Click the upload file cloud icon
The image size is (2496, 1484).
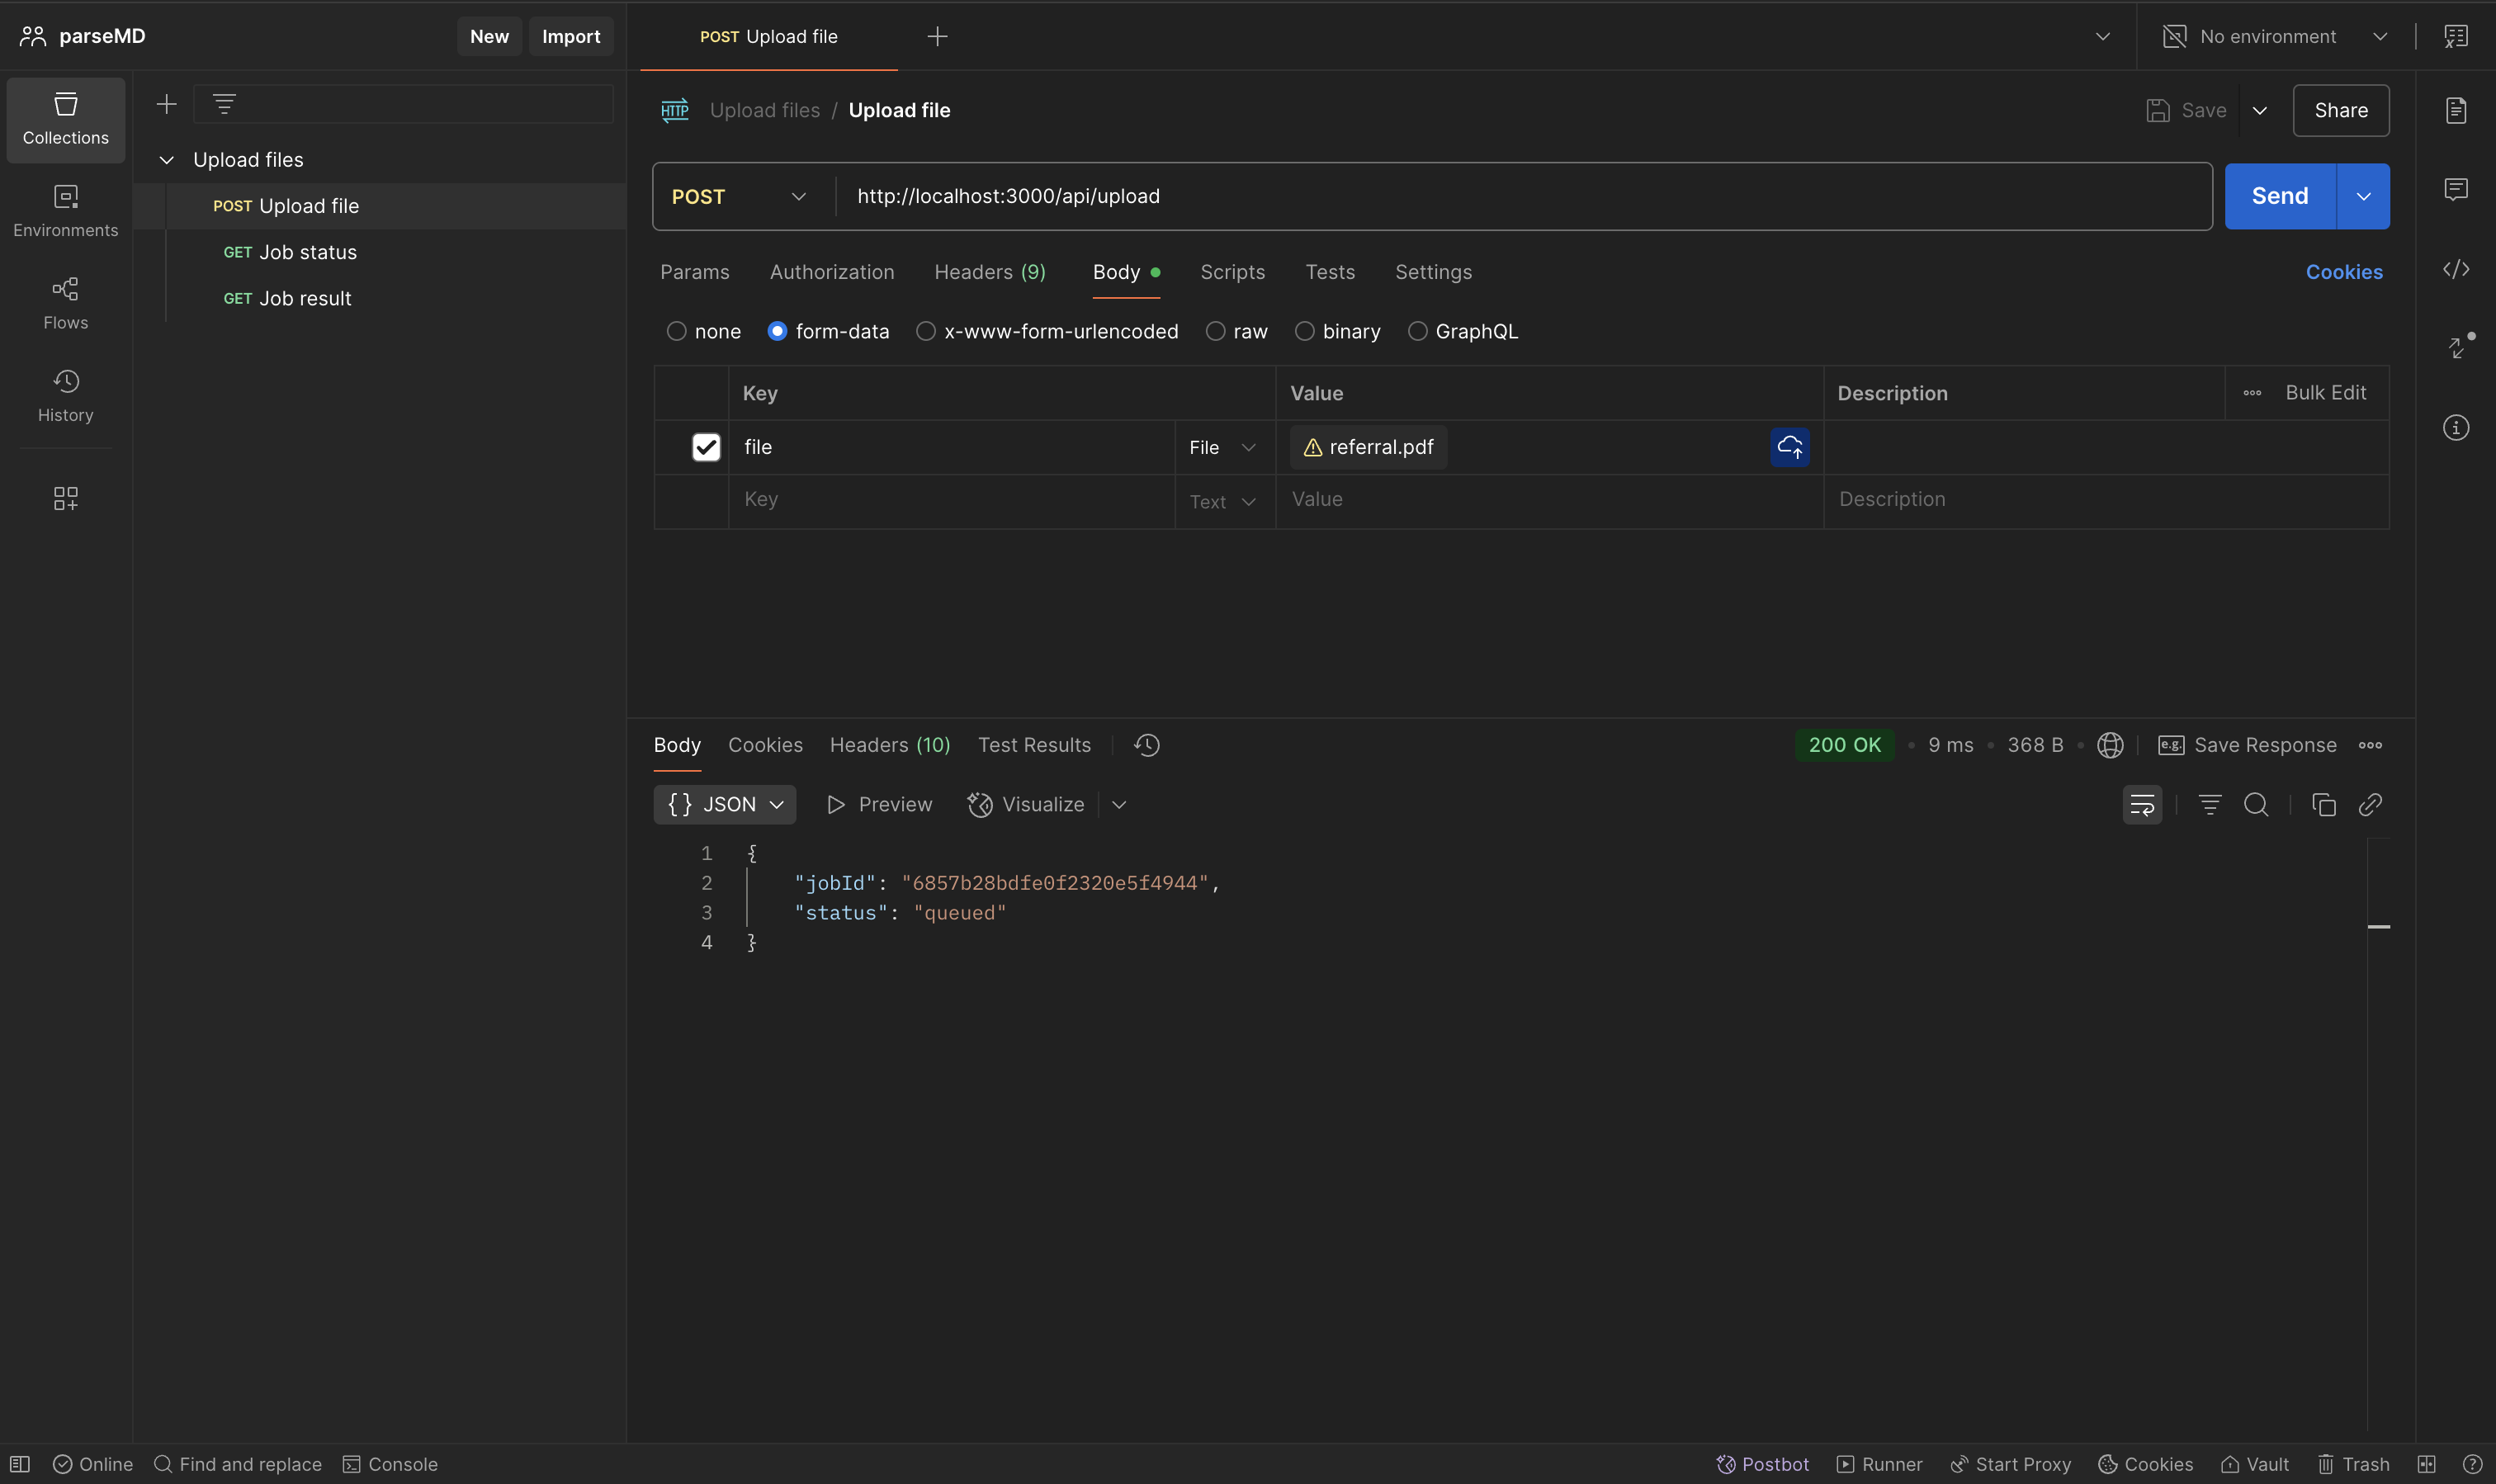[1789, 447]
